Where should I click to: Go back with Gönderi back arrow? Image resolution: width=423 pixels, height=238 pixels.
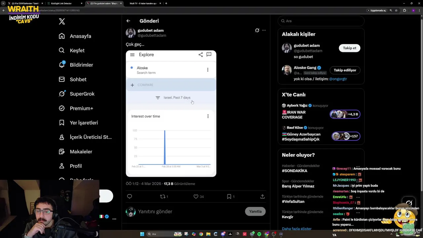pyautogui.click(x=128, y=21)
